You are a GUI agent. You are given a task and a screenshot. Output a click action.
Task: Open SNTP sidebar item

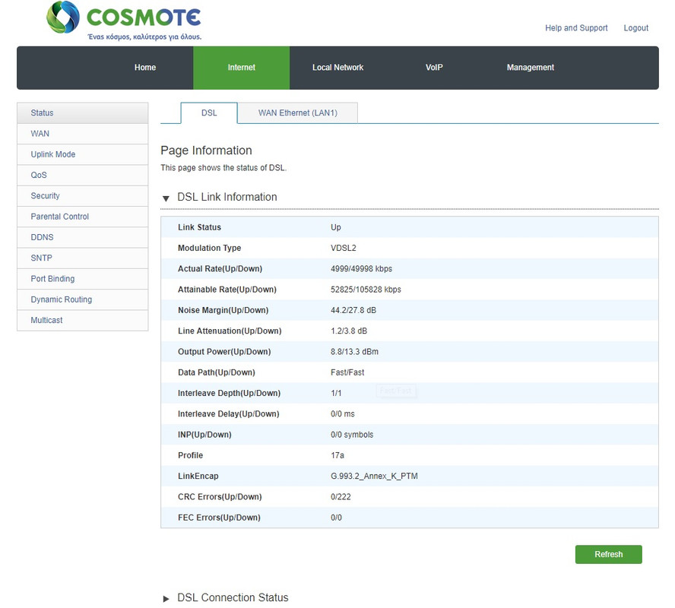click(x=83, y=258)
